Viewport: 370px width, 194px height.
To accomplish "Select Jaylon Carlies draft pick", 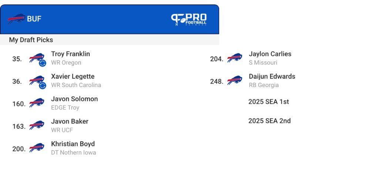I will point(270,58).
